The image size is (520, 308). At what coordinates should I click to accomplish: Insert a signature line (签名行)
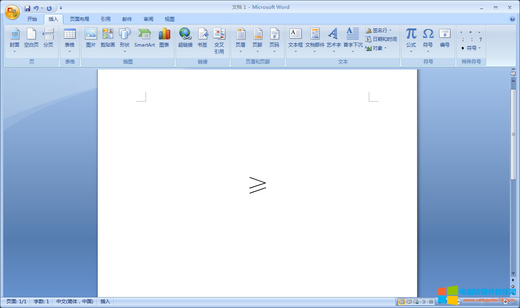(378, 31)
